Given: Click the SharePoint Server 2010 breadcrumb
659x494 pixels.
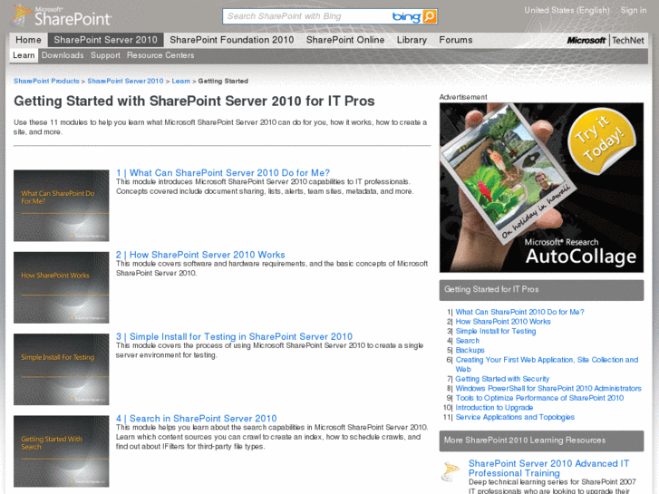Looking at the screenshot, I should [x=125, y=81].
